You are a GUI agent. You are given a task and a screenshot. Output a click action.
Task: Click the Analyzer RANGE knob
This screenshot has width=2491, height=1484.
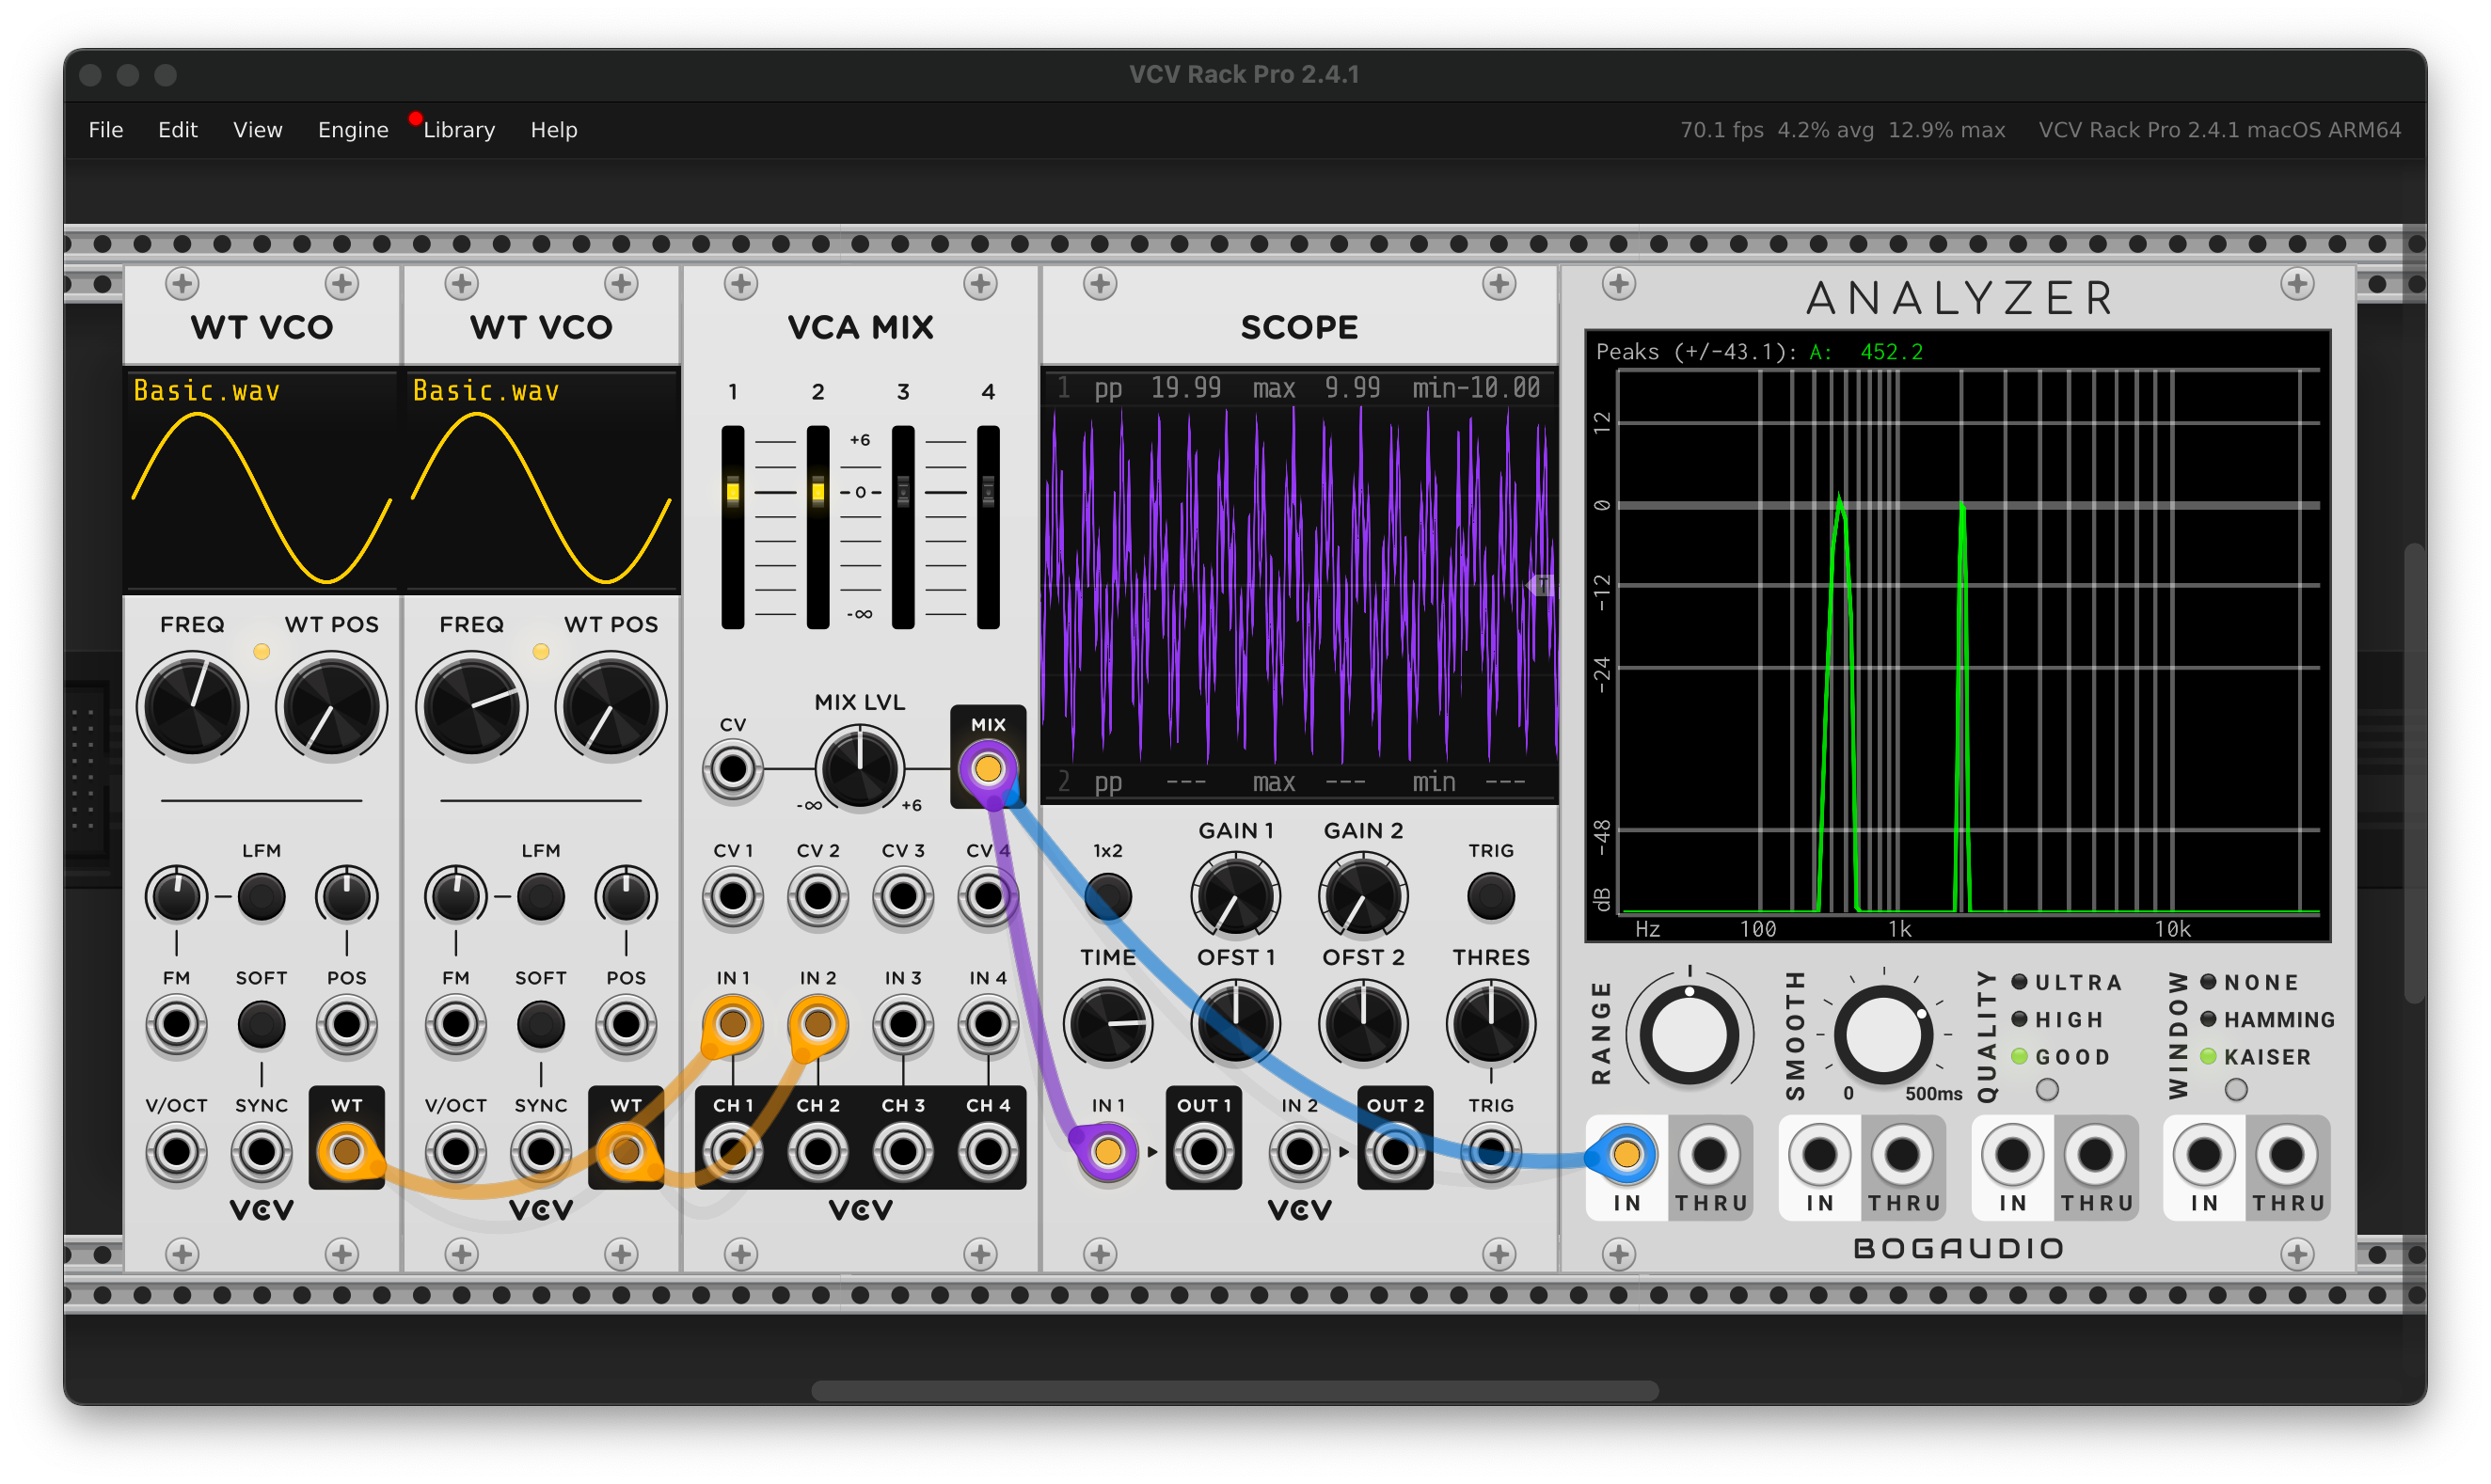[1689, 1036]
